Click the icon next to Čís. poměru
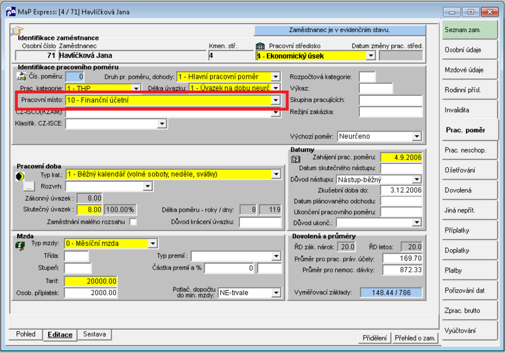 (21, 76)
